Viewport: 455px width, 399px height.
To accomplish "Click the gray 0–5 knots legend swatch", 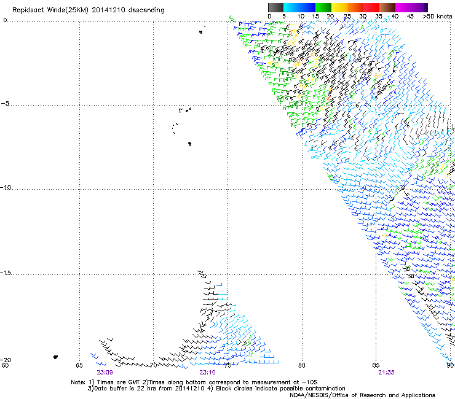I will click(275, 7).
